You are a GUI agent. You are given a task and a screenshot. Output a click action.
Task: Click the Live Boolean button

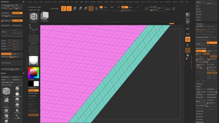[54, 9]
